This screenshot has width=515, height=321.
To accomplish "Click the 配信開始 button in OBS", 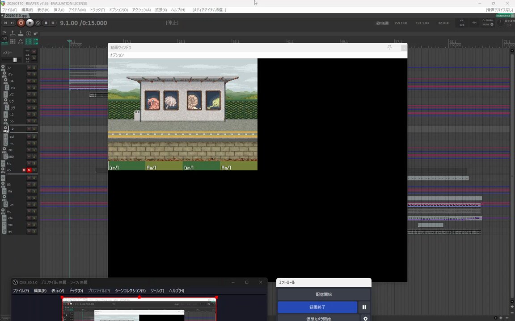I will click(324, 295).
